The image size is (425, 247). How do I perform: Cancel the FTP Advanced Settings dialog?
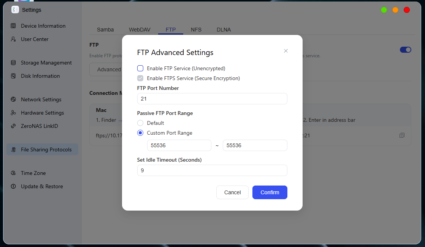click(x=232, y=192)
